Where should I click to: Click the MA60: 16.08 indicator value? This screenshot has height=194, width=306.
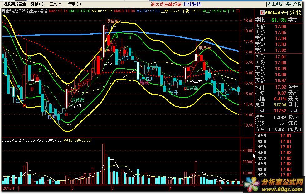[124, 11]
